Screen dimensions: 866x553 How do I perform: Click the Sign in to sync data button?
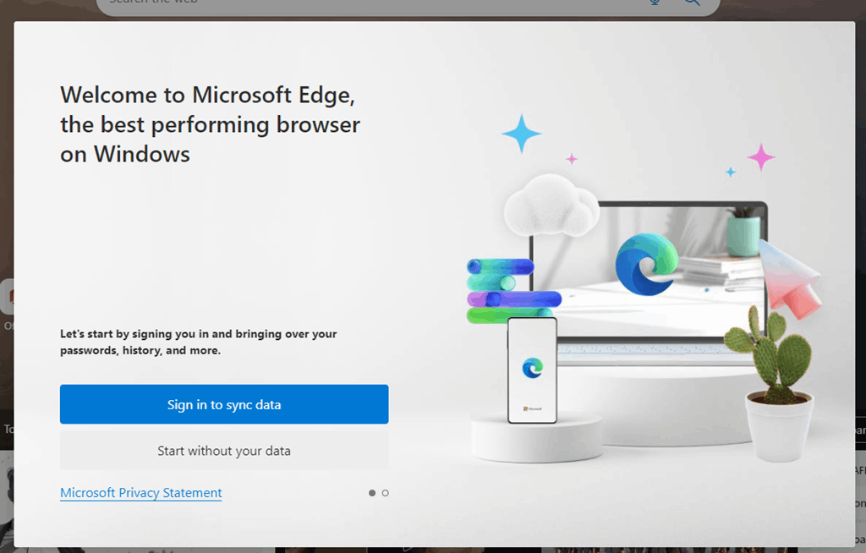224,404
